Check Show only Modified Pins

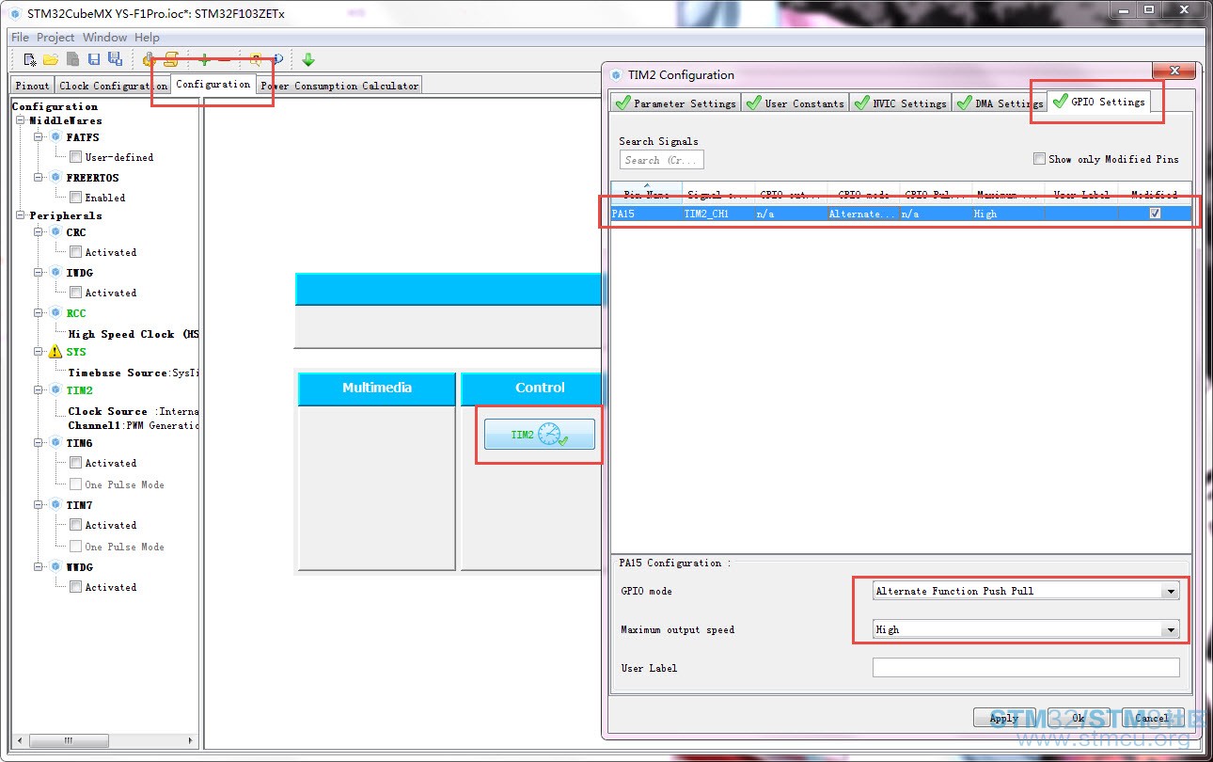point(1039,159)
